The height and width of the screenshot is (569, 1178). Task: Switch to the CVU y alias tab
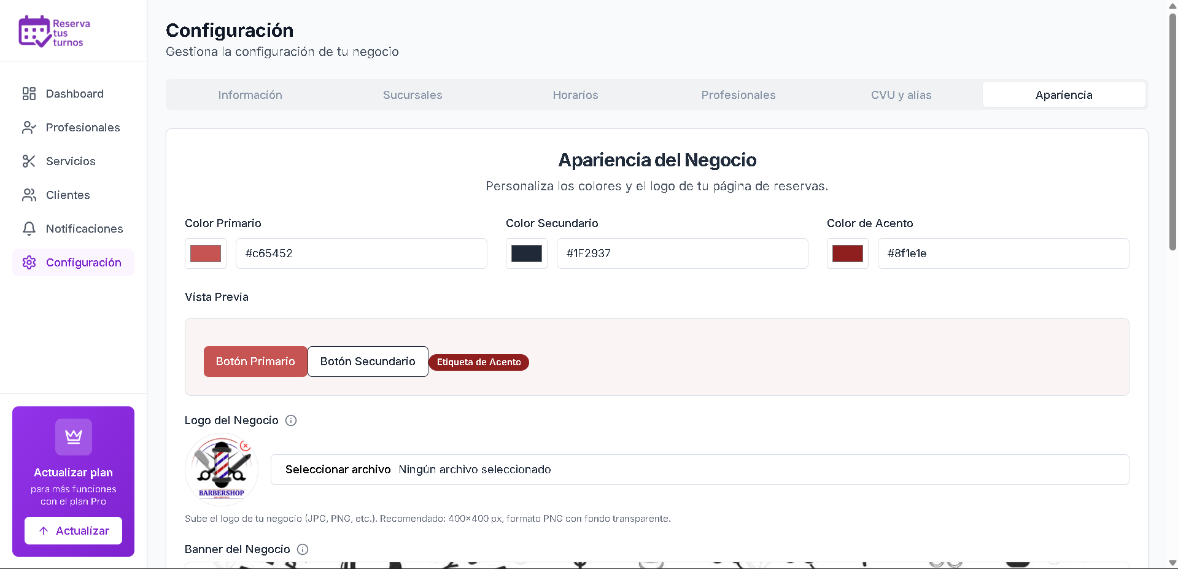point(901,95)
